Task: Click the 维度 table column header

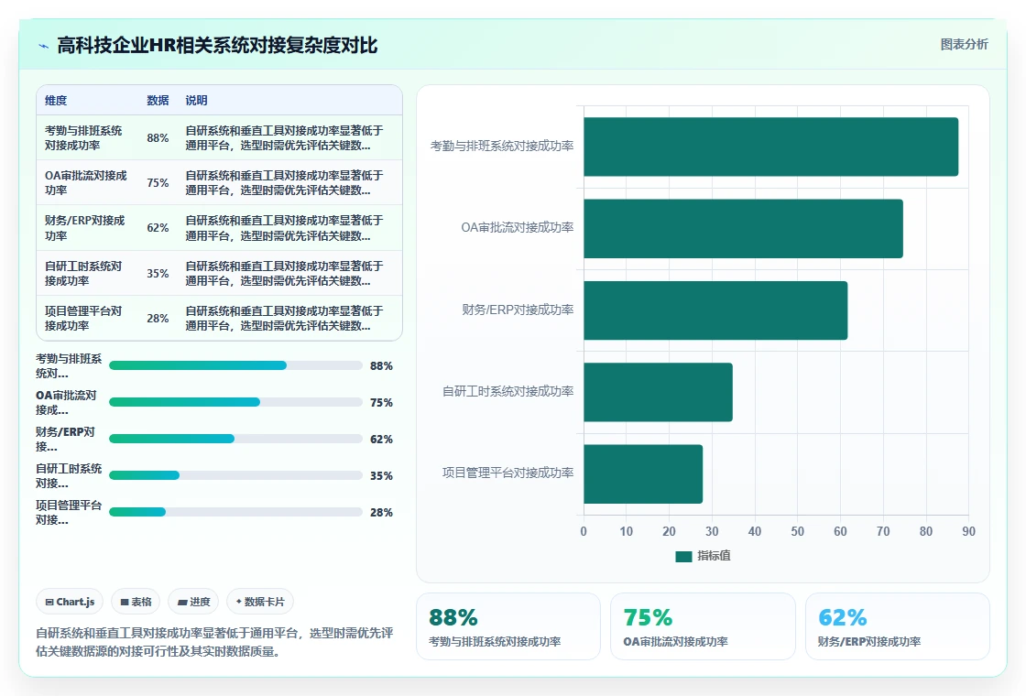Action: (56, 101)
